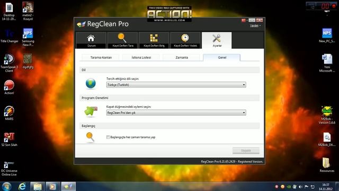The image size is (339, 191).
Task: Open the TeamSpeak 3 Client shortcut
Action: pyautogui.click(x=9, y=63)
